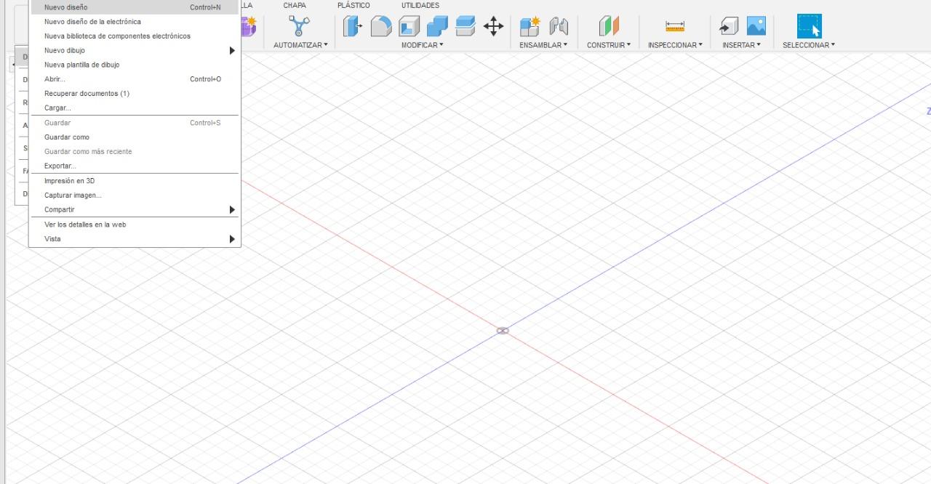The width and height of the screenshot is (931, 484).
Task: Select Guardar como más reciente
Action: point(135,151)
